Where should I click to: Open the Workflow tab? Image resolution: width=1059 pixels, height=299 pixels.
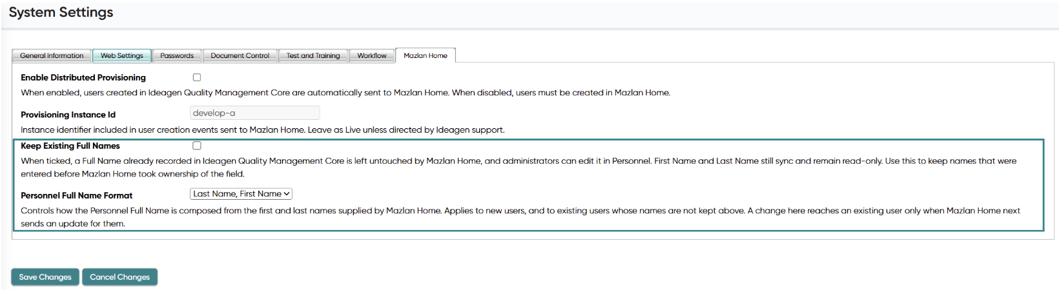(372, 55)
